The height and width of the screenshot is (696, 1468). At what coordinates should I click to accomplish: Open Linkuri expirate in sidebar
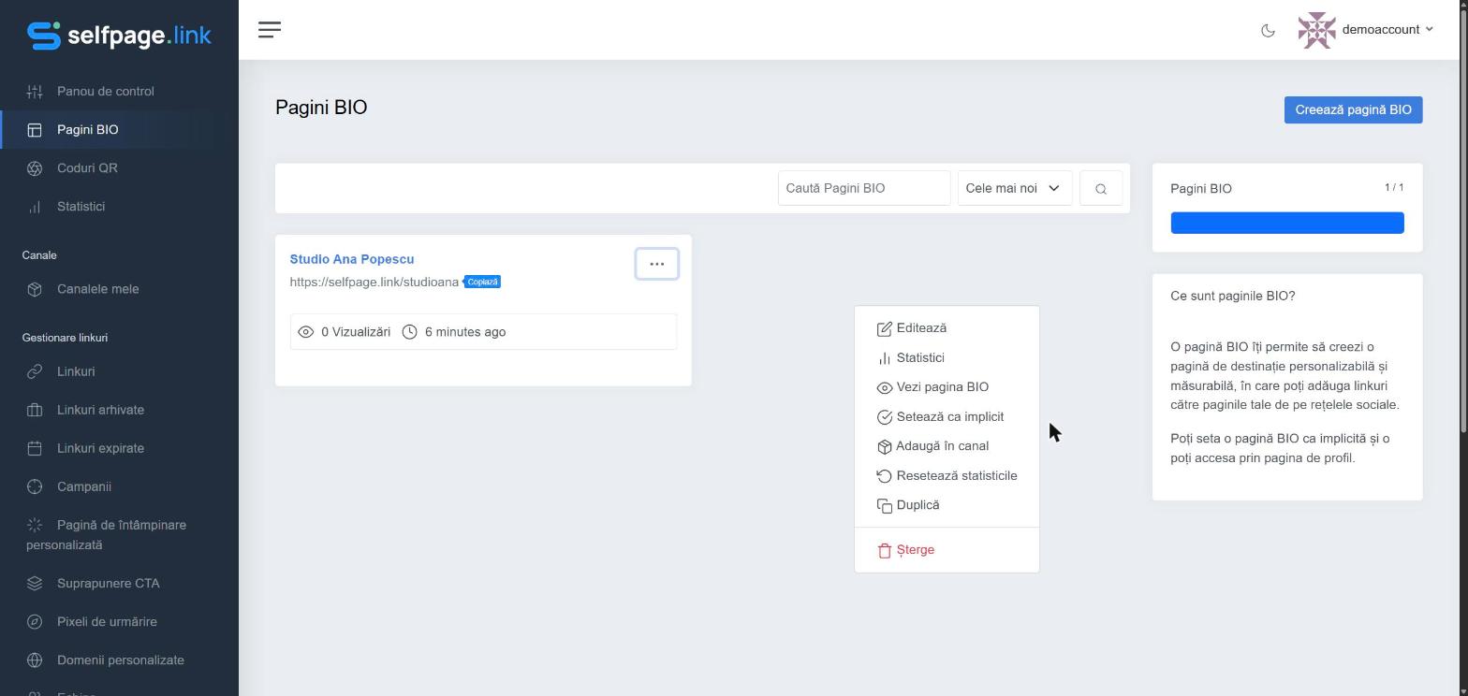(119, 448)
